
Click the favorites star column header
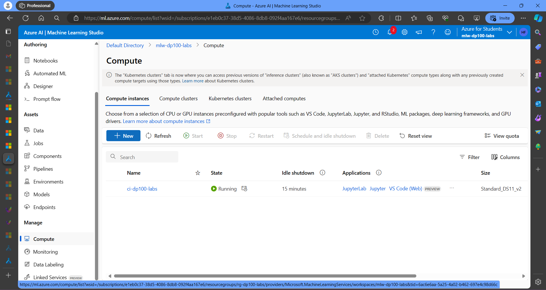[x=198, y=173]
